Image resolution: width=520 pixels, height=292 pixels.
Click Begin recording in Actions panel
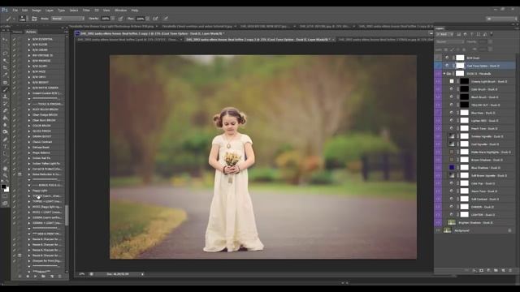(x=28, y=276)
